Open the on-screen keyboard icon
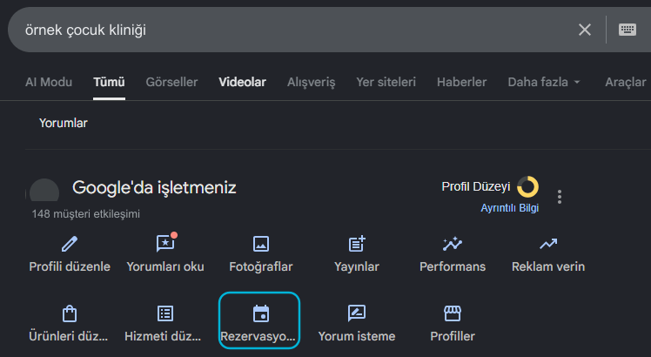The image size is (651, 357). (627, 30)
